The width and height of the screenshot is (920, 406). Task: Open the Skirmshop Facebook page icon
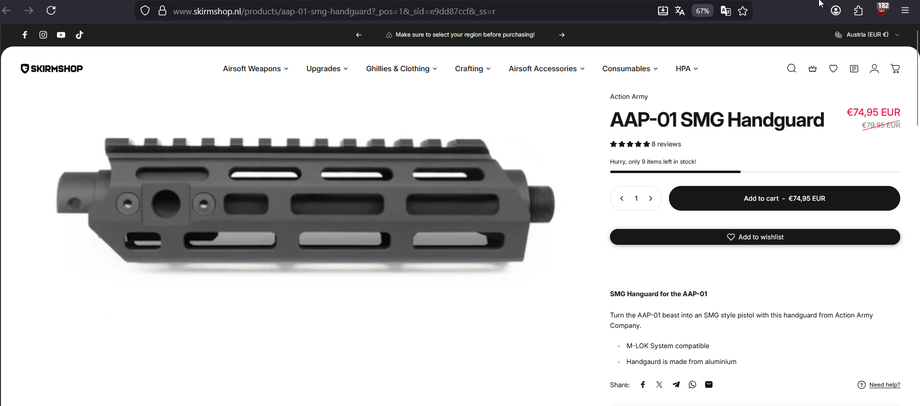pyautogui.click(x=25, y=35)
